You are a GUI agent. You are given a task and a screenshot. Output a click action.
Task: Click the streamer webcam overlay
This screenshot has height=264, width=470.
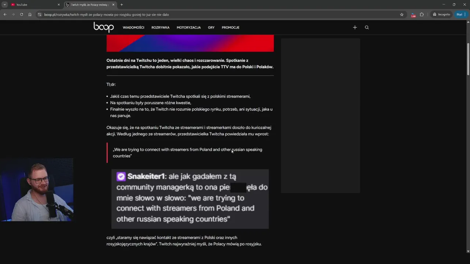coord(37,190)
